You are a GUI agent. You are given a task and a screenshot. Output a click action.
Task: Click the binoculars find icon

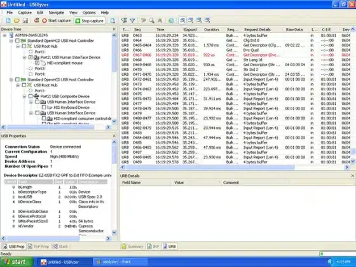coord(160,20)
